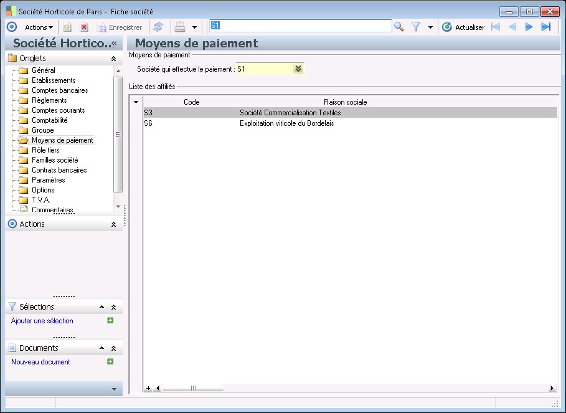Add a selection with green plus icon
566x413 pixels.
click(x=110, y=321)
